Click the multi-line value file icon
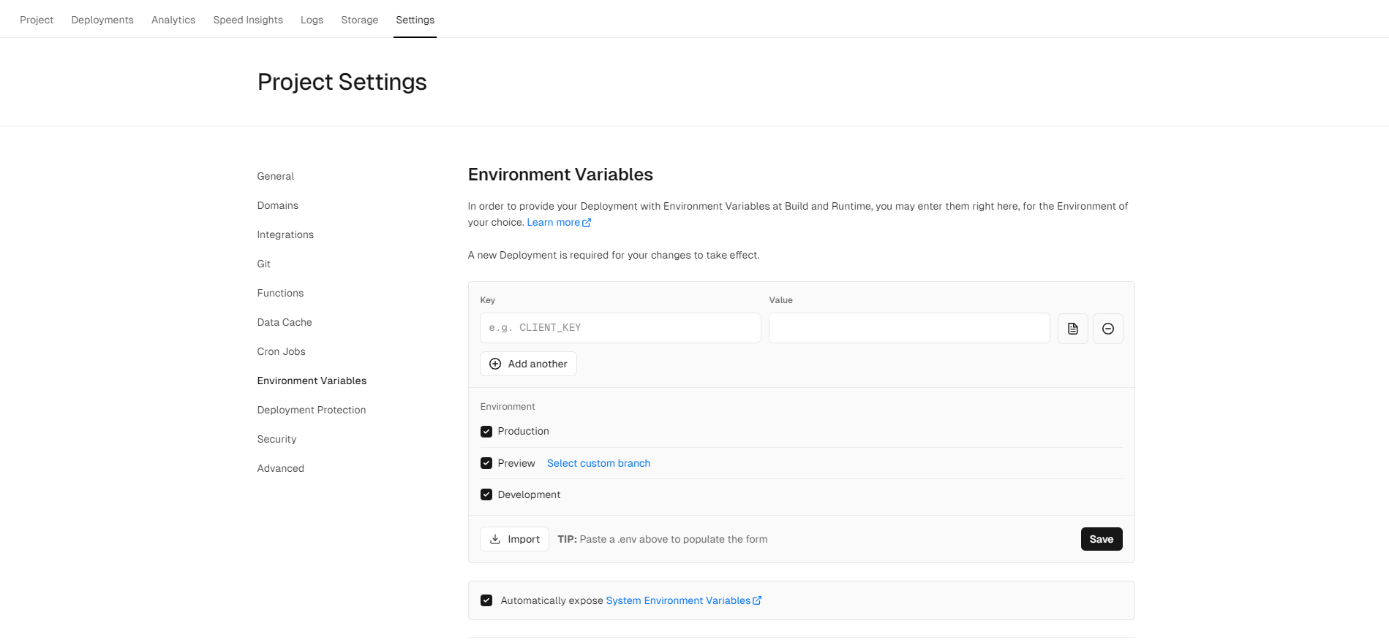Screen dimensions: 1389x642 1072,329
